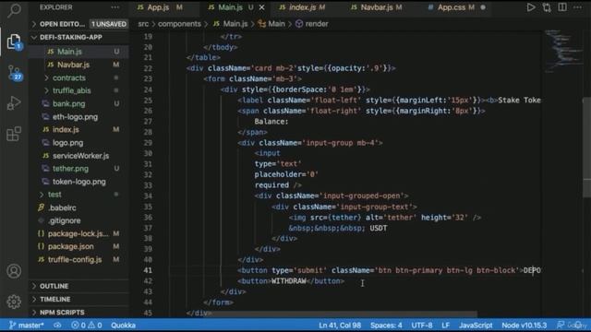This screenshot has width=591, height=332.
Task: Open the Extensions view
Action: 14,134
